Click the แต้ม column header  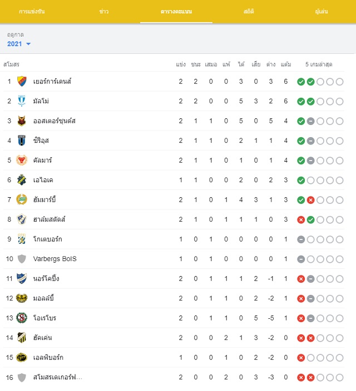[x=286, y=64]
